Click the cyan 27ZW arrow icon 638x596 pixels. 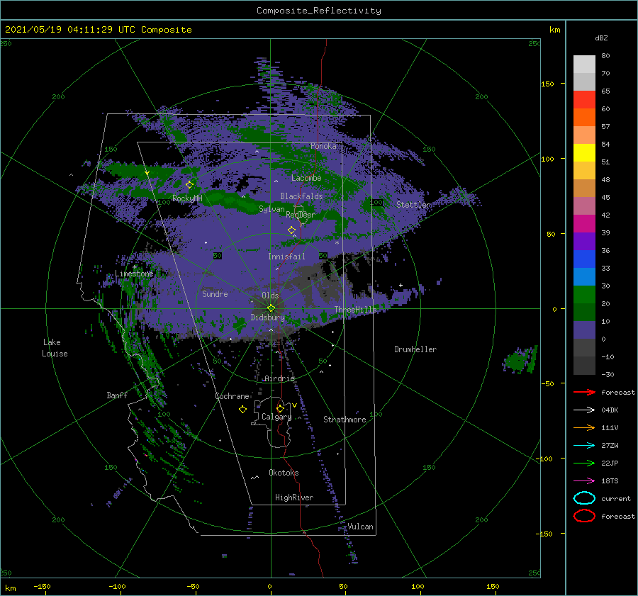pos(584,445)
